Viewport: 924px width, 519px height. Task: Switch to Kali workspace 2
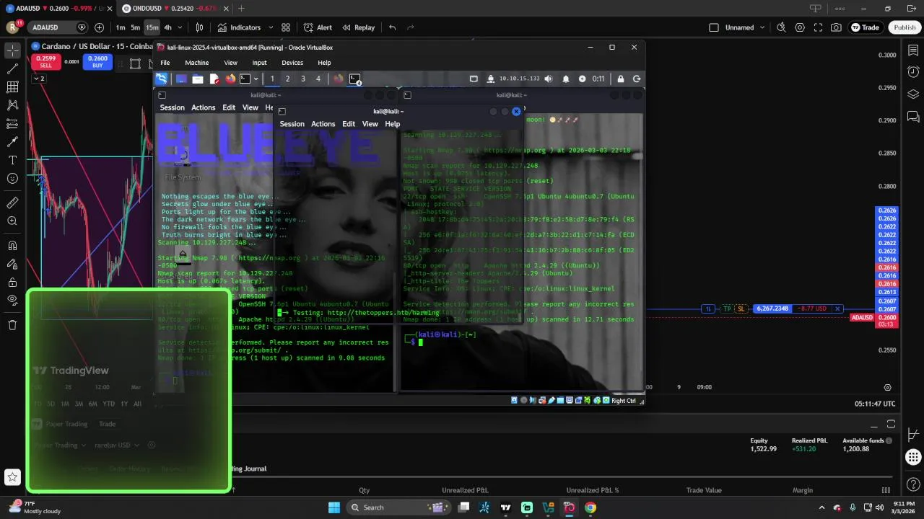(287, 79)
